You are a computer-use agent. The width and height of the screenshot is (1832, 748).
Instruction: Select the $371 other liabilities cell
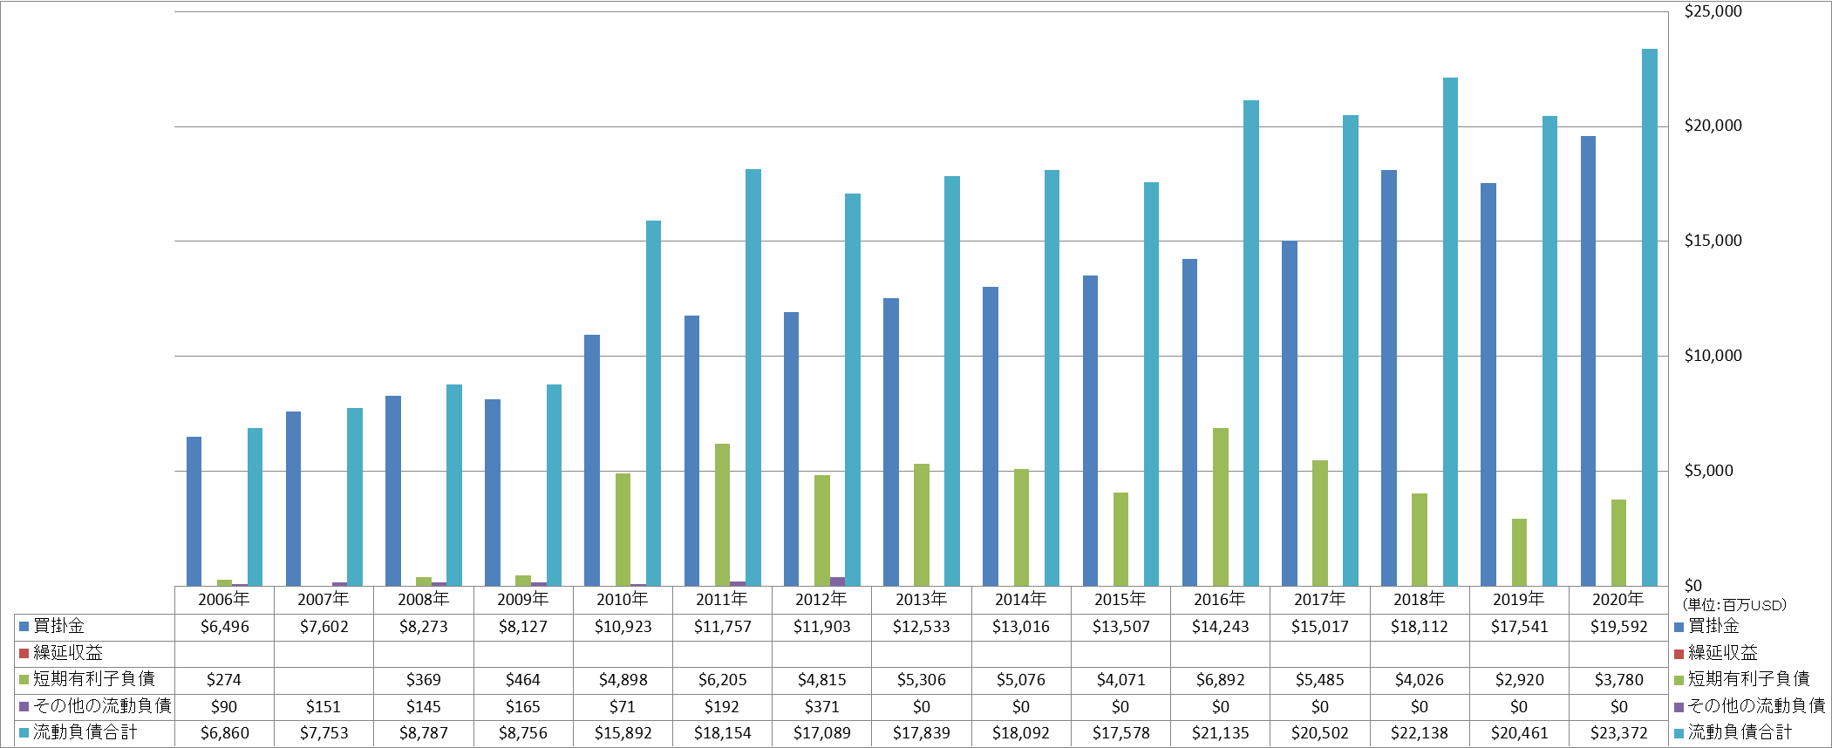(821, 707)
